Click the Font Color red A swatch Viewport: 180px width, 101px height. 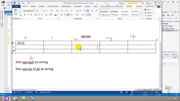click(x=56, y=15)
